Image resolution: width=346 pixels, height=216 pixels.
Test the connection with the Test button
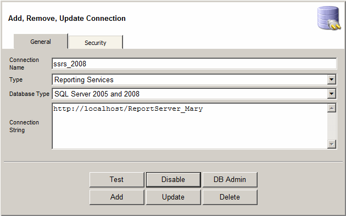pos(117,179)
